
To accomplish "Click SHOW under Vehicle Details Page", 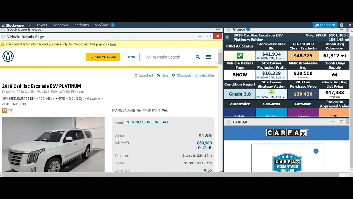I will tap(240, 75).
